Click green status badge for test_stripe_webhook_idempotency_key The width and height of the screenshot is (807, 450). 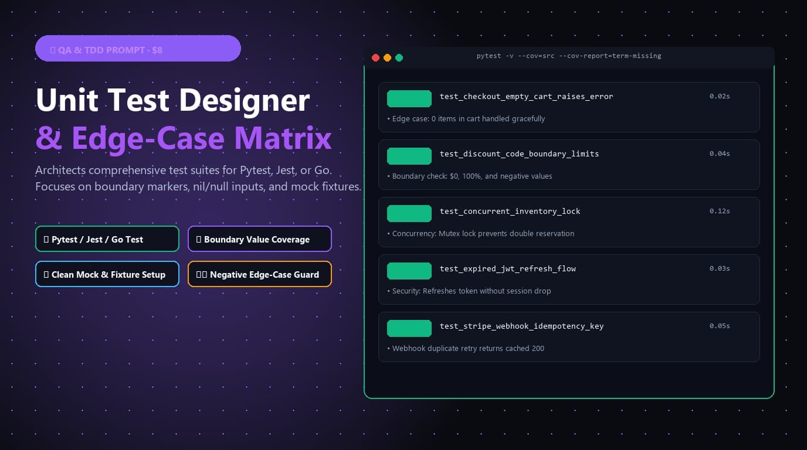click(409, 328)
